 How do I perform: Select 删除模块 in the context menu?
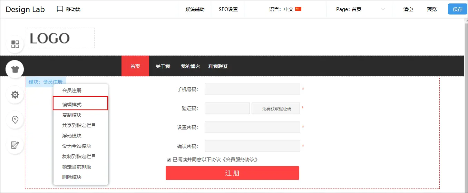[72, 177]
